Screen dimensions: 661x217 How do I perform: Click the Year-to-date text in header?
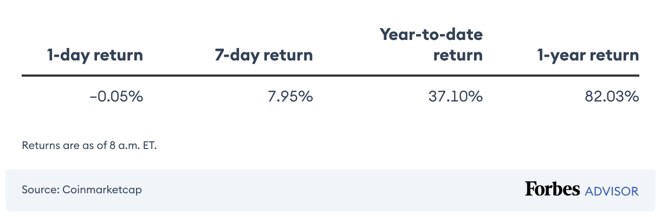(x=431, y=35)
